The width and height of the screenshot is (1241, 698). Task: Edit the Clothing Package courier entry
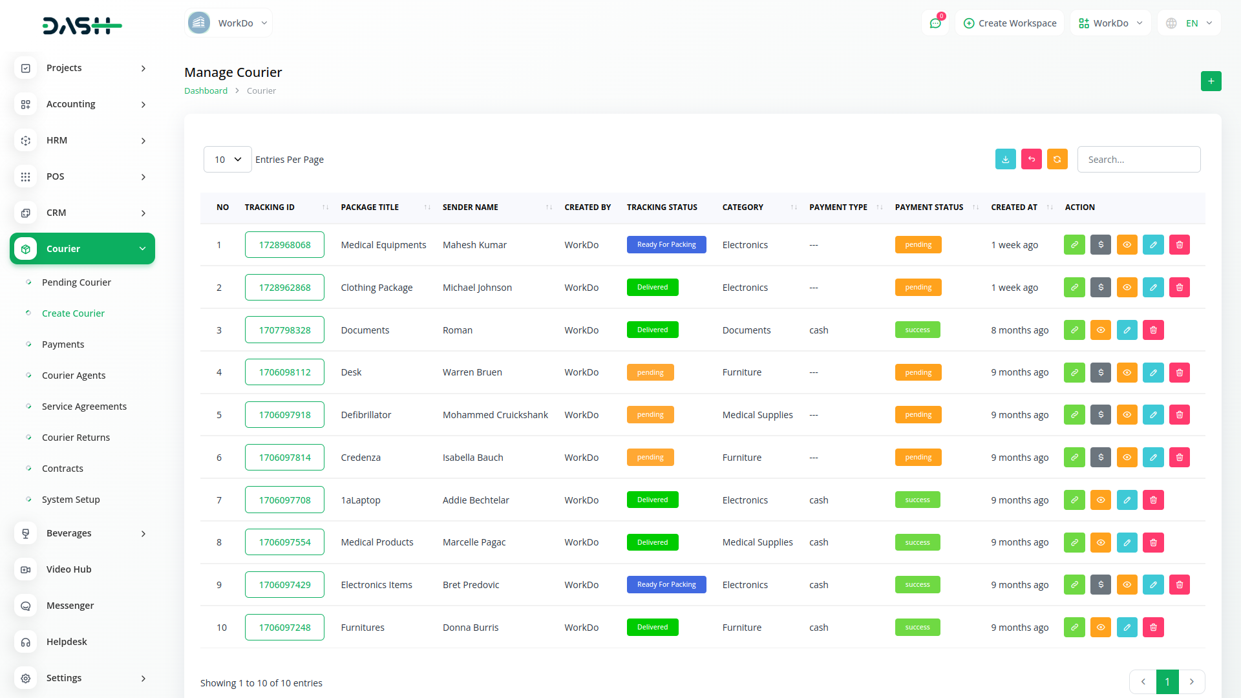[1152, 288]
